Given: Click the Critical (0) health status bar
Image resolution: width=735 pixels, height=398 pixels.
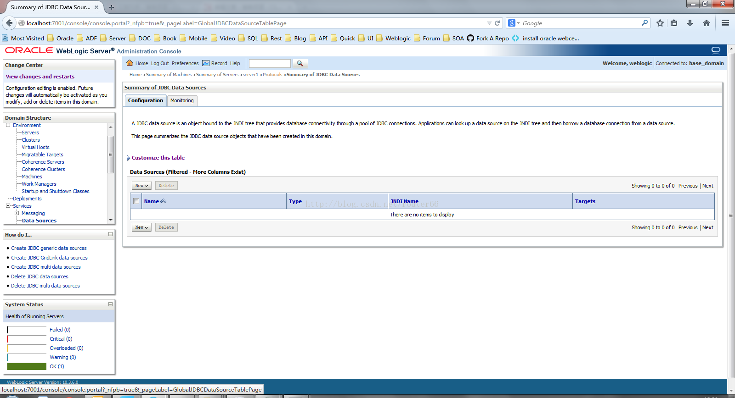Looking at the screenshot, I should click(x=27, y=339).
